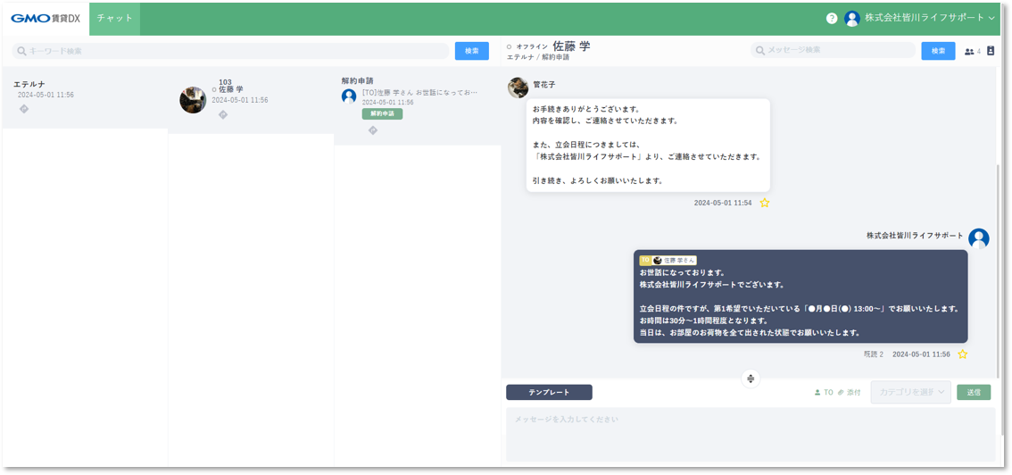Click エテルナ / 解約申請 breadcrumb in header
The image size is (1012, 475).
pos(538,57)
